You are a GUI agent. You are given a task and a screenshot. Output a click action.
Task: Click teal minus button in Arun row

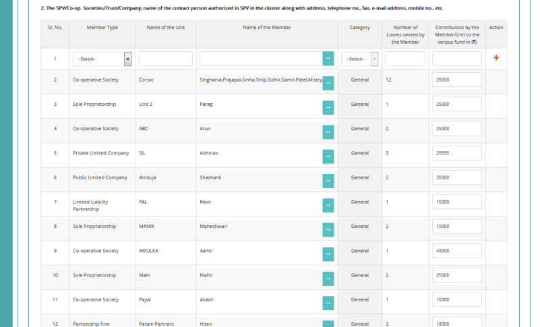(x=328, y=132)
